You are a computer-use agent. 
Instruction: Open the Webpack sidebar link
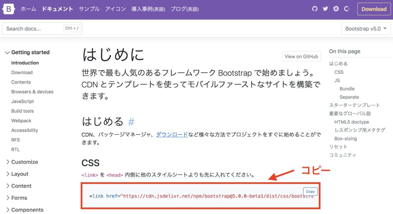click(x=21, y=121)
